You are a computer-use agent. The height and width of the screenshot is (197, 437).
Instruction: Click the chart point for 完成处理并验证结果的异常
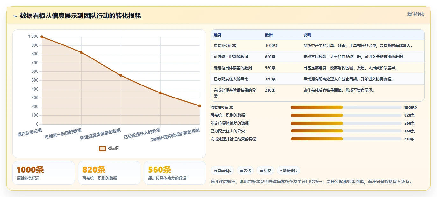[x=200, y=106]
